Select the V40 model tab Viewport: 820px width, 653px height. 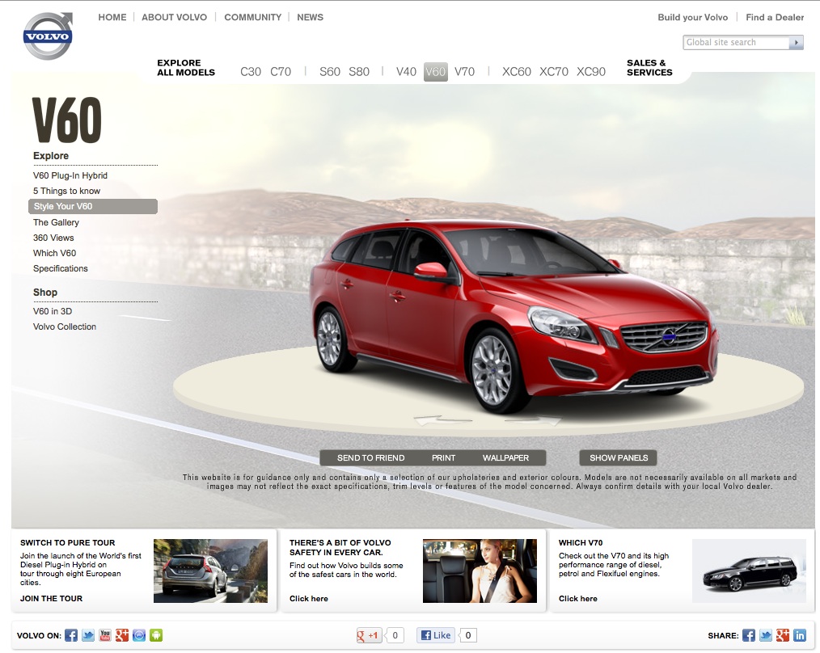pos(406,72)
